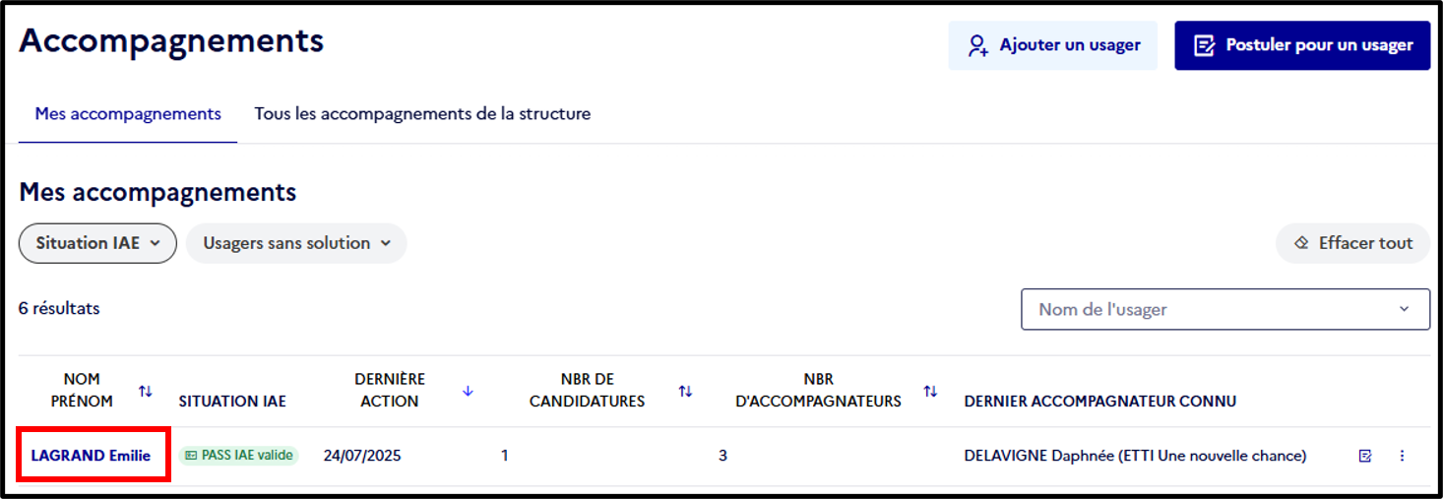This screenshot has width=1443, height=499.
Task: Click the postuler icon in LAGRAND Emilie row
Action: [1365, 456]
